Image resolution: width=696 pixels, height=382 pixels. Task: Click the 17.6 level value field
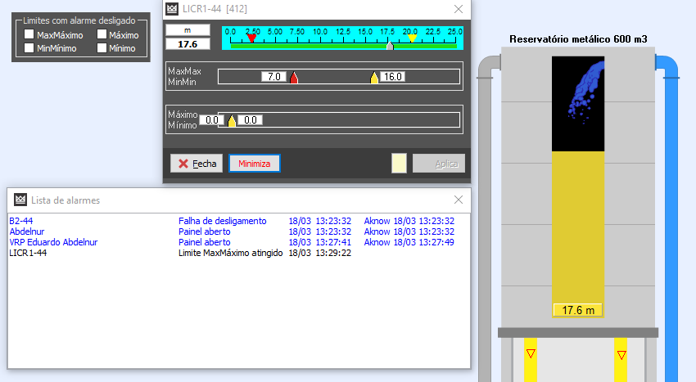pyautogui.click(x=188, y=44)
